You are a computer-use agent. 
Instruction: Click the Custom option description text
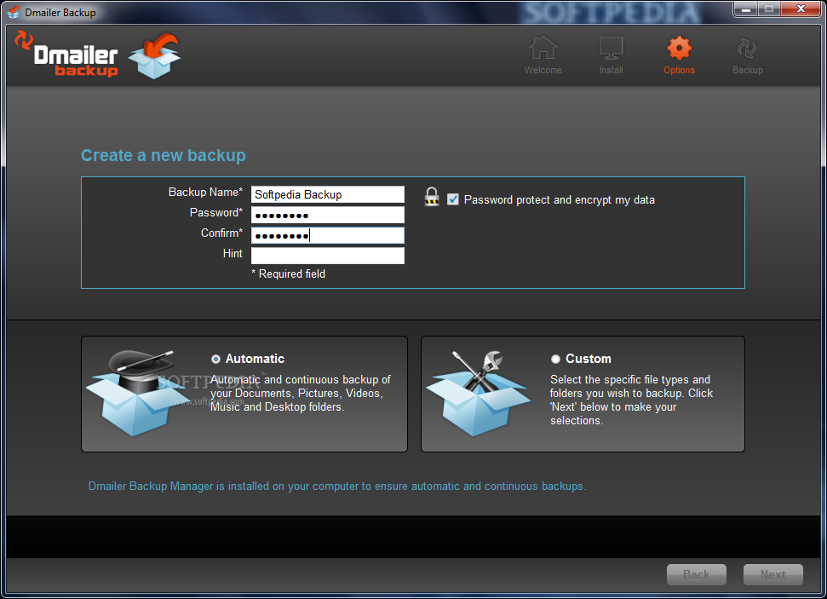coord(631,400)
